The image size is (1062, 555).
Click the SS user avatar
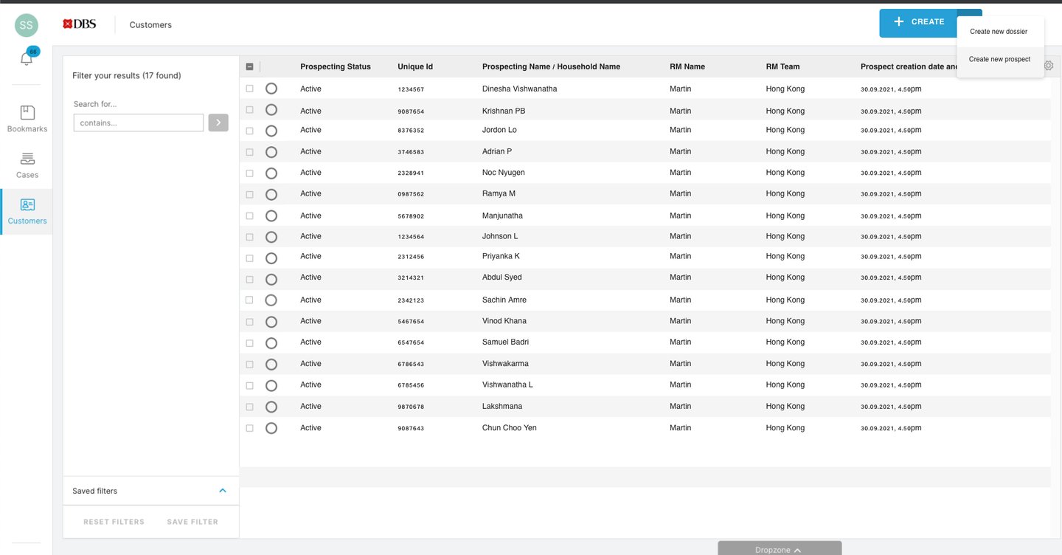(27, 25)
